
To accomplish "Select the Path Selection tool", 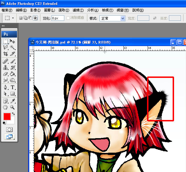I will click(5, 94).
